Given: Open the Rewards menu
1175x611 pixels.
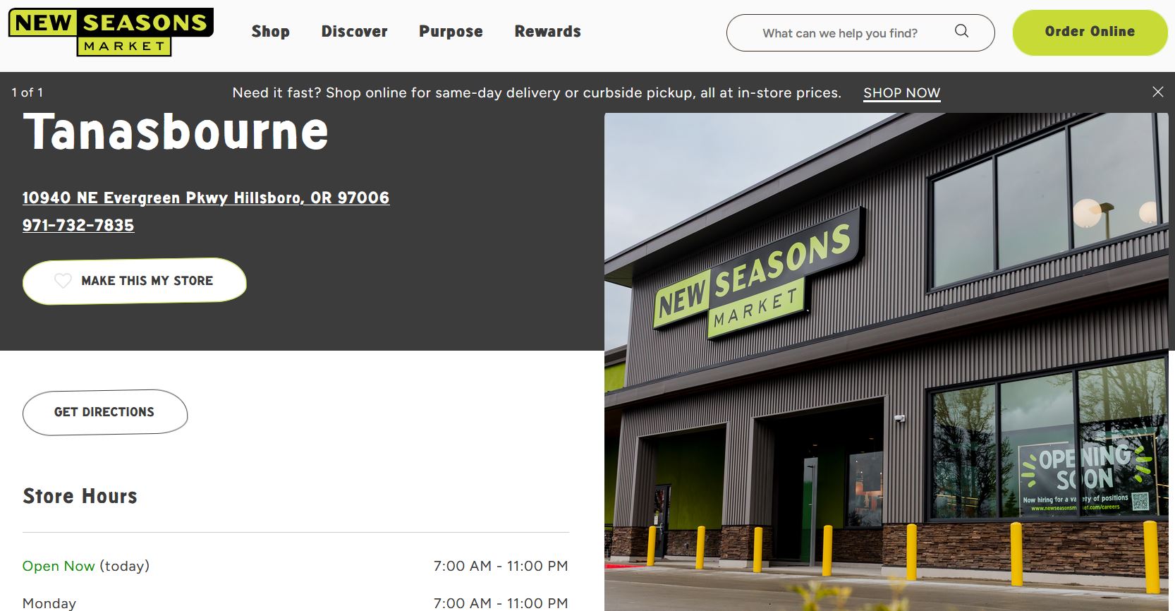Looking at the screenshot, I should tap(548, 32).
